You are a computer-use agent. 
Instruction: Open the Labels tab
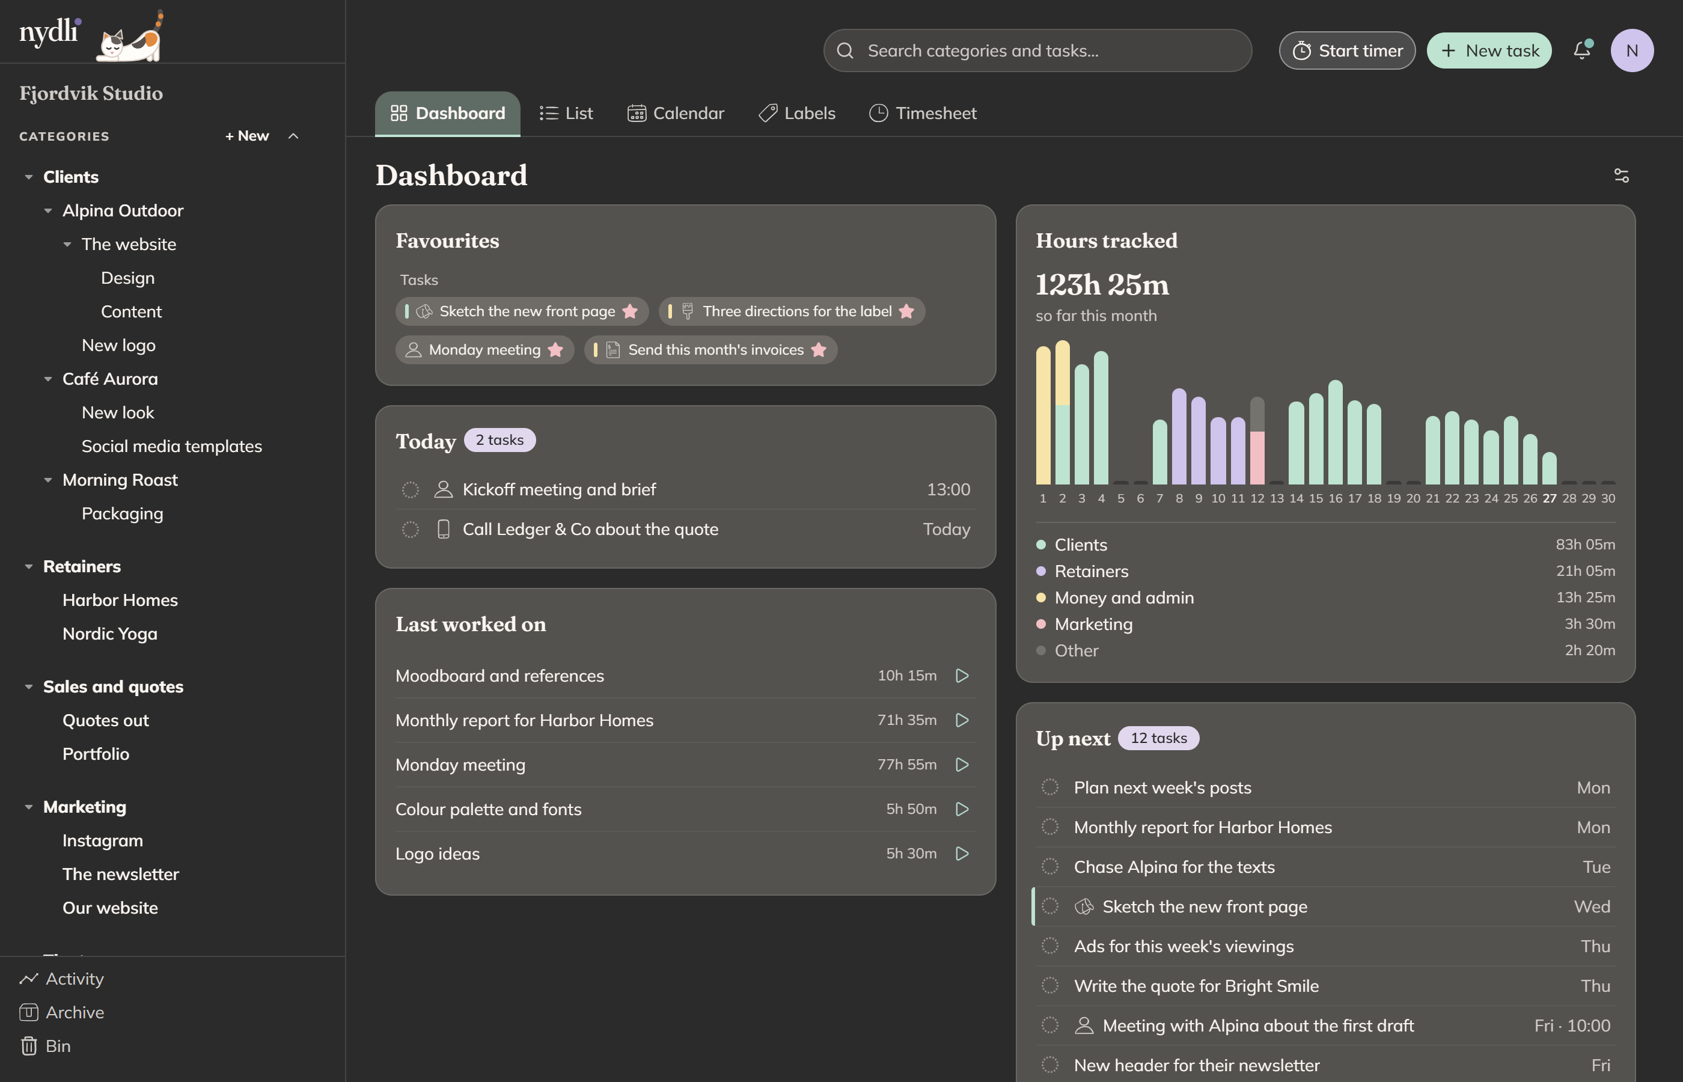(x=797, y=114)
